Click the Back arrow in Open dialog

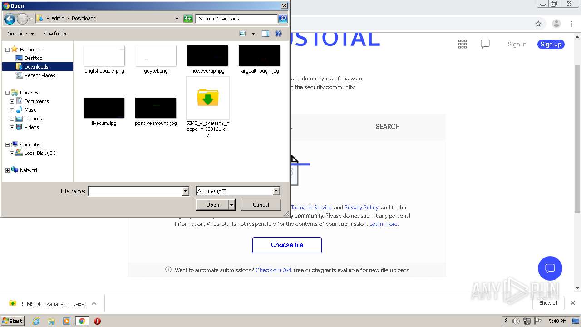tap(9, 19)
